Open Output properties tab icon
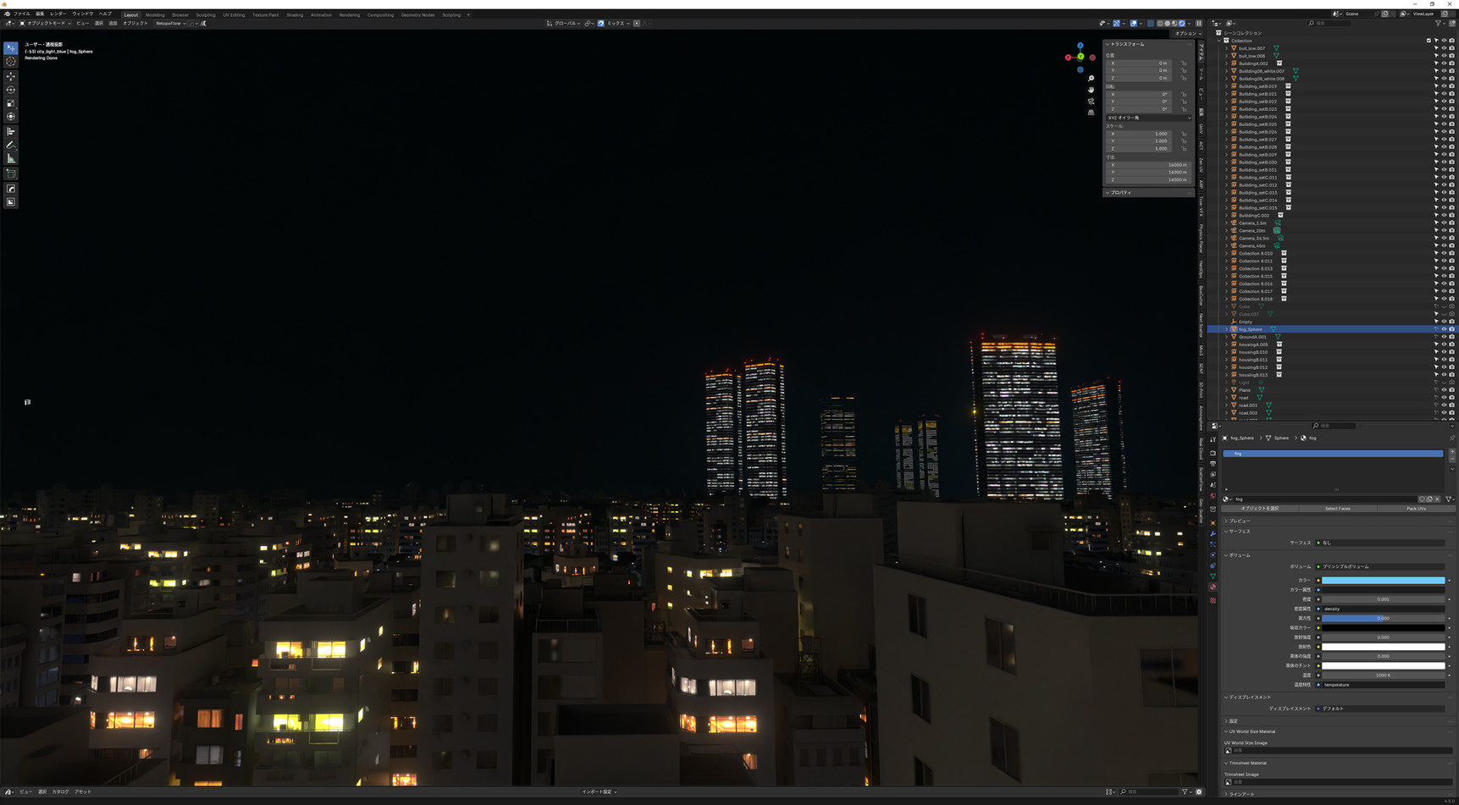1459x805 pixels. pos(1213,464)
